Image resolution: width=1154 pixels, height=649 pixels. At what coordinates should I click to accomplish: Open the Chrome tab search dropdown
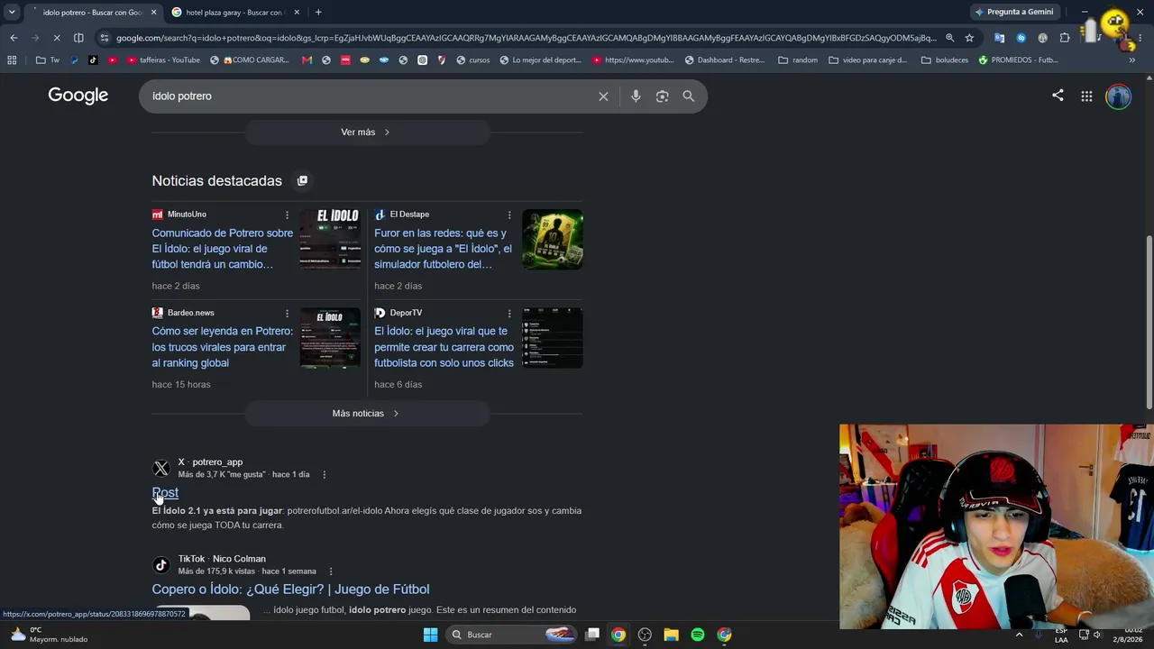coord(12,12)
